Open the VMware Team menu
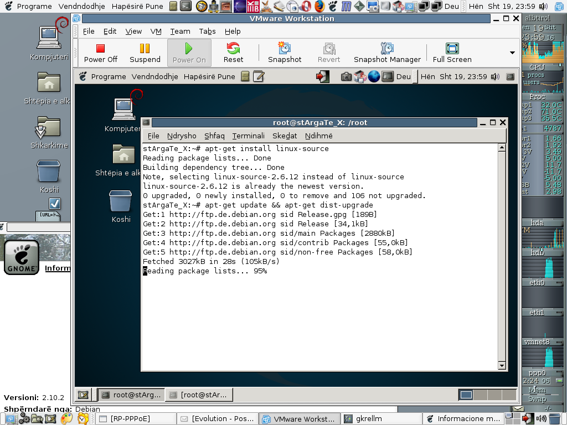 (x=180, y=32)
